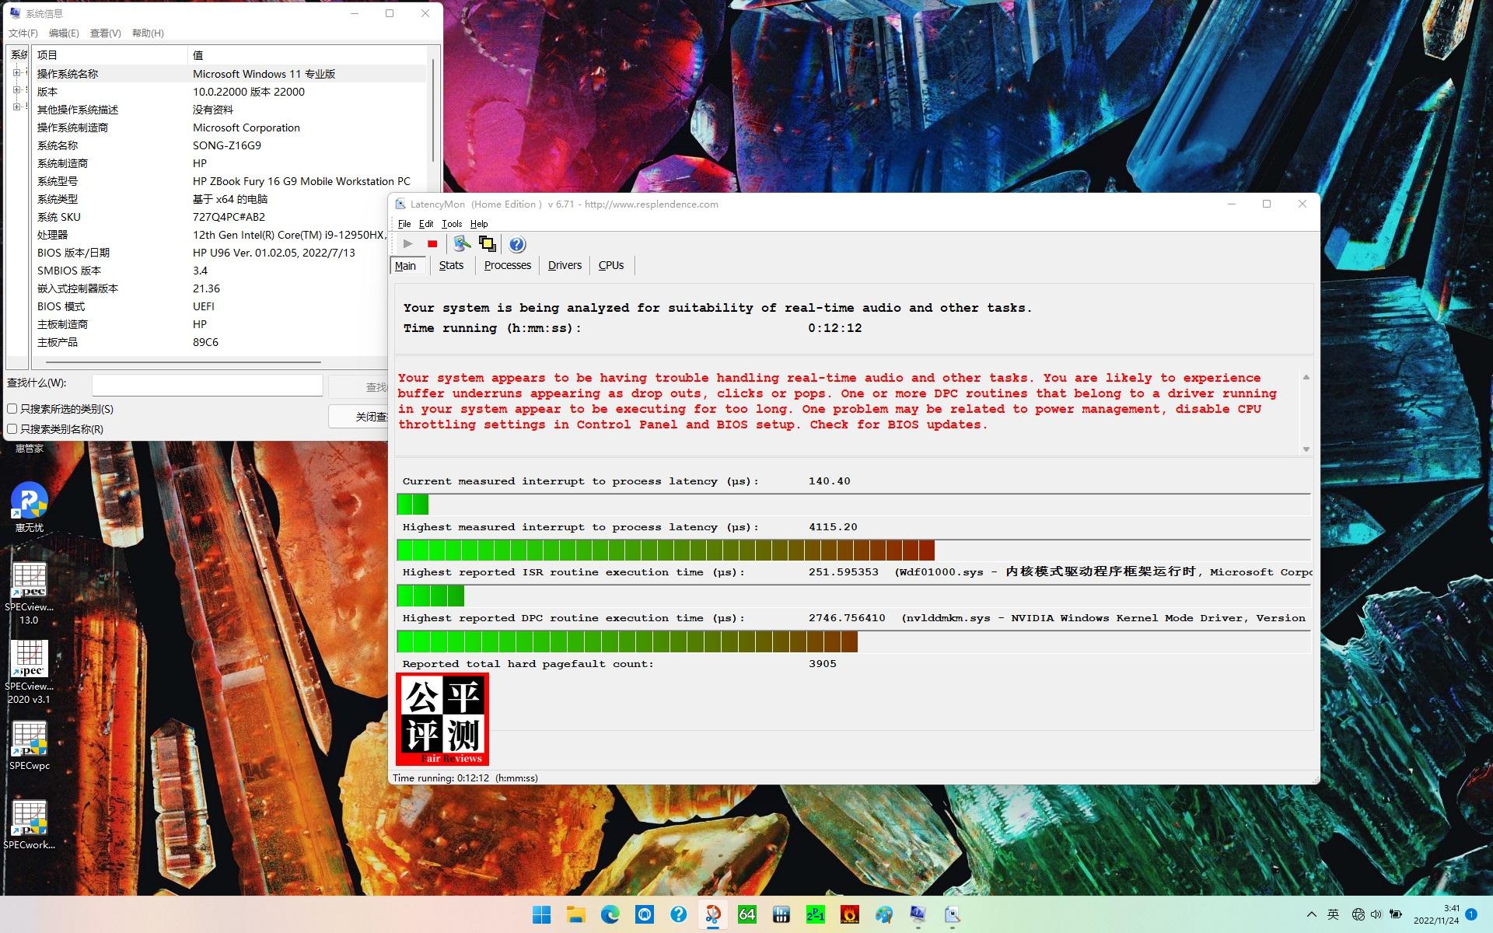The width and height of the screenshot is (1493, 933).
Task: Click the find-what search input field
Action: 207,385
